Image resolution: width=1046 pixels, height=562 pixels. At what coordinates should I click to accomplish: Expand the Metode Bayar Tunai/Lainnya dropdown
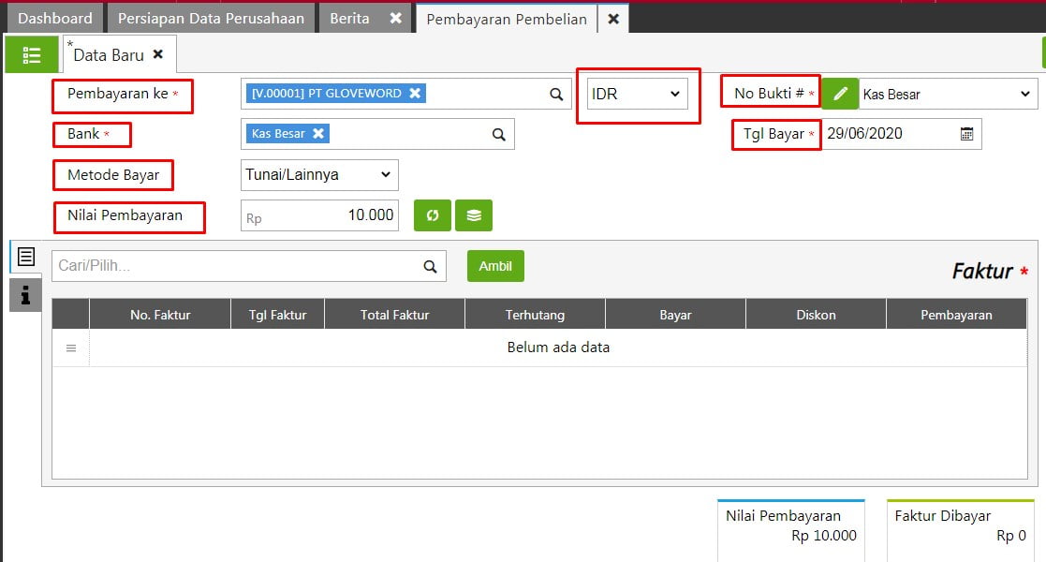[319, 175]
